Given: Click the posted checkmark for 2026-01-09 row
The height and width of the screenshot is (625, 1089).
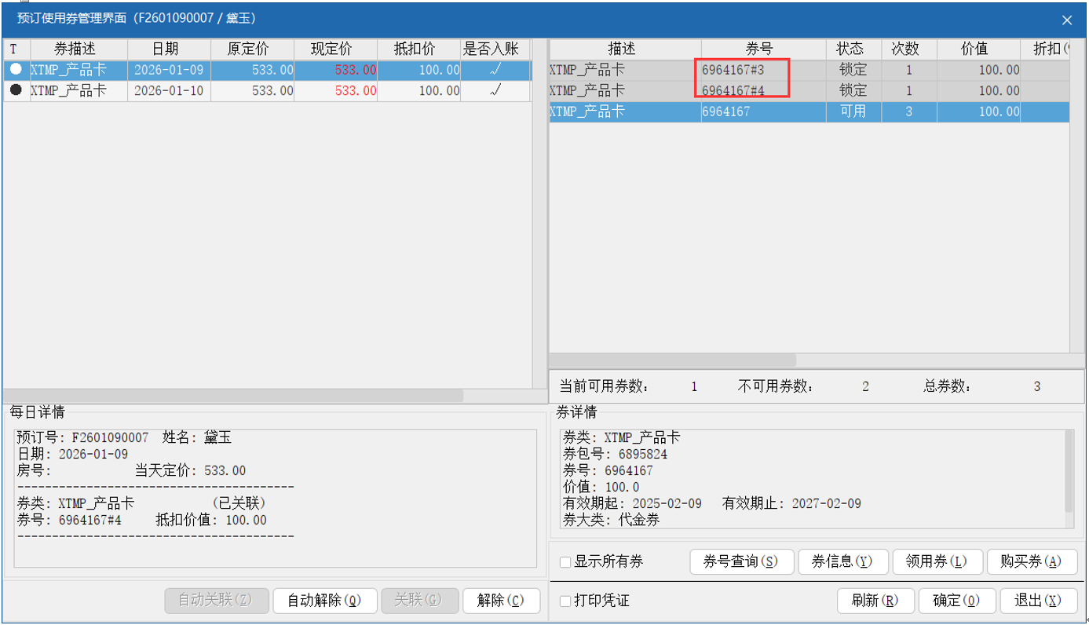Looking at the screenshot, I should pyautogui.click(x=495, y=70).
